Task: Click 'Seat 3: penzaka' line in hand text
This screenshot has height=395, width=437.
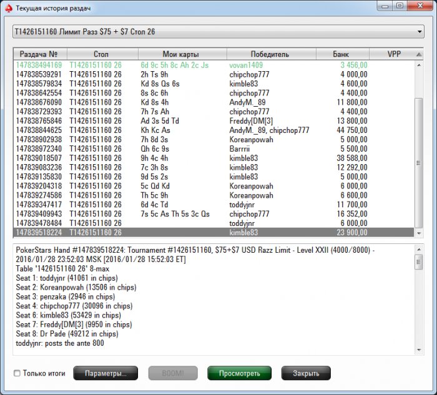Action: [66, 296]
